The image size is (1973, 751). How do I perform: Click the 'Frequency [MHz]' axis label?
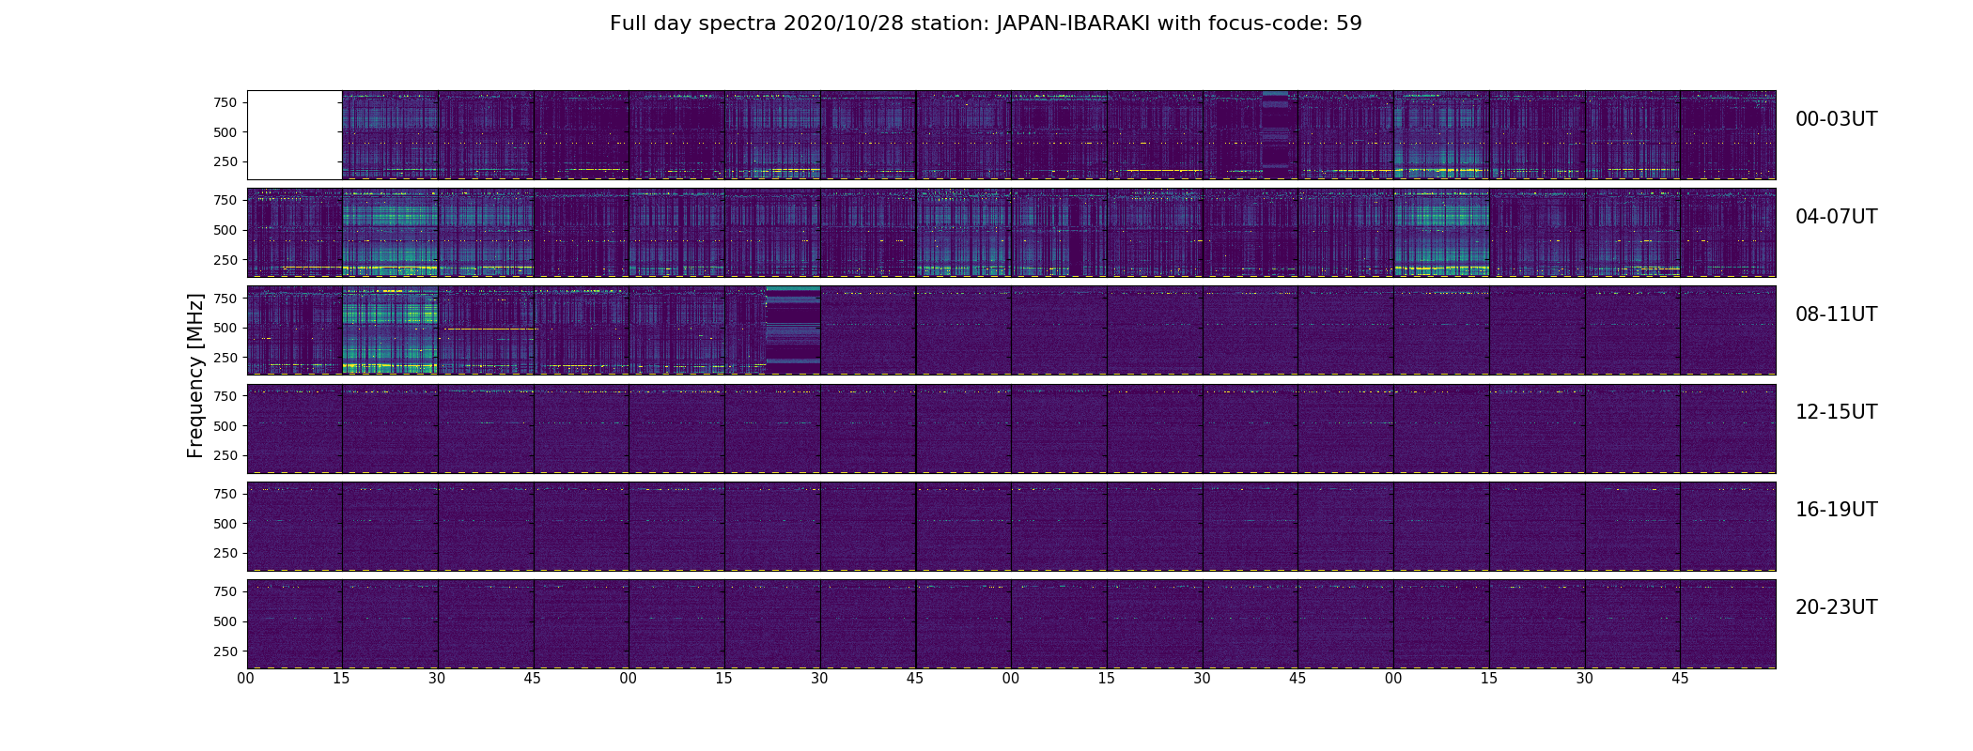[195, 375]
